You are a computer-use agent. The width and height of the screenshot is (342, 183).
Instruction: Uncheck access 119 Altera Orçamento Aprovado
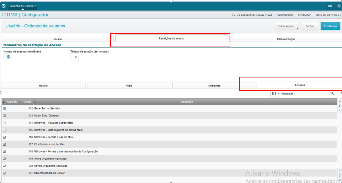pos(4,159)
